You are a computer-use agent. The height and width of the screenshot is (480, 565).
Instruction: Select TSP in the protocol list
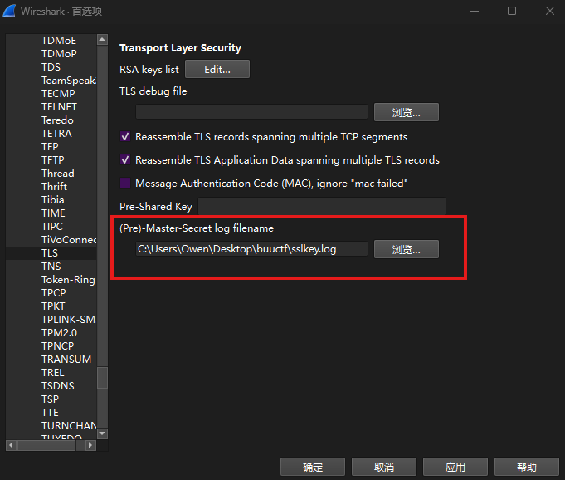(x=51, y=399)
